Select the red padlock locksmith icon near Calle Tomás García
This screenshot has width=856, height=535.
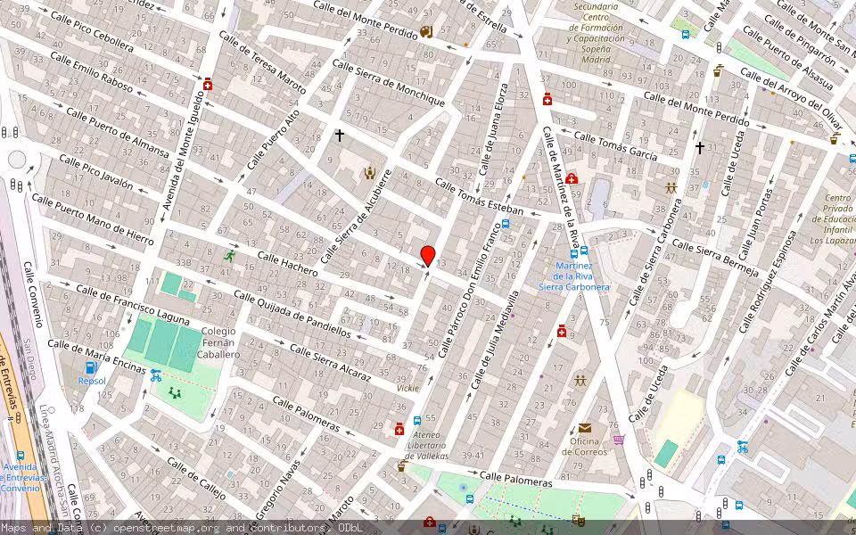tap(572, 179)
